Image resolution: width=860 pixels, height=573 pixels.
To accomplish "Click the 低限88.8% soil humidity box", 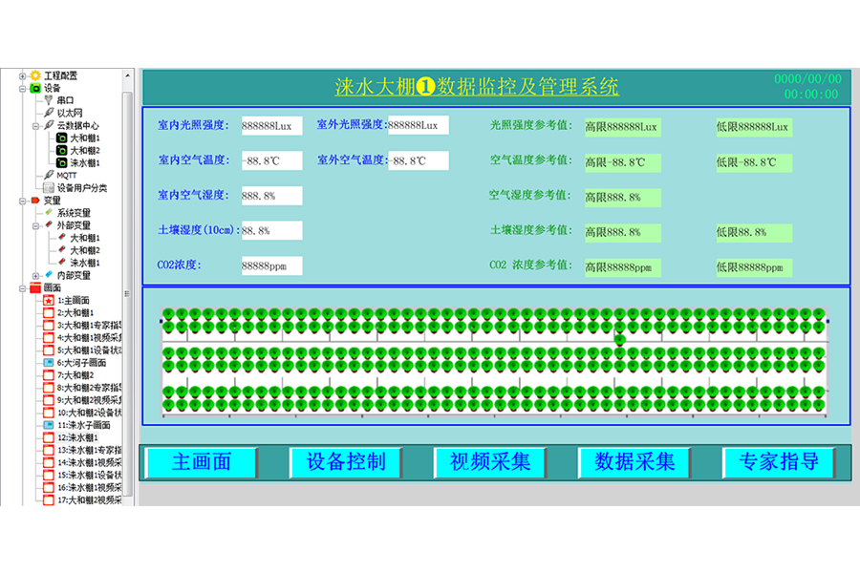I will coord(754,232).
